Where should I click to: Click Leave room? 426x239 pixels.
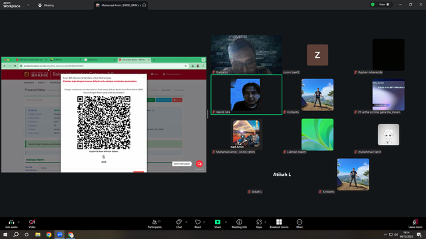click(415, 224)
